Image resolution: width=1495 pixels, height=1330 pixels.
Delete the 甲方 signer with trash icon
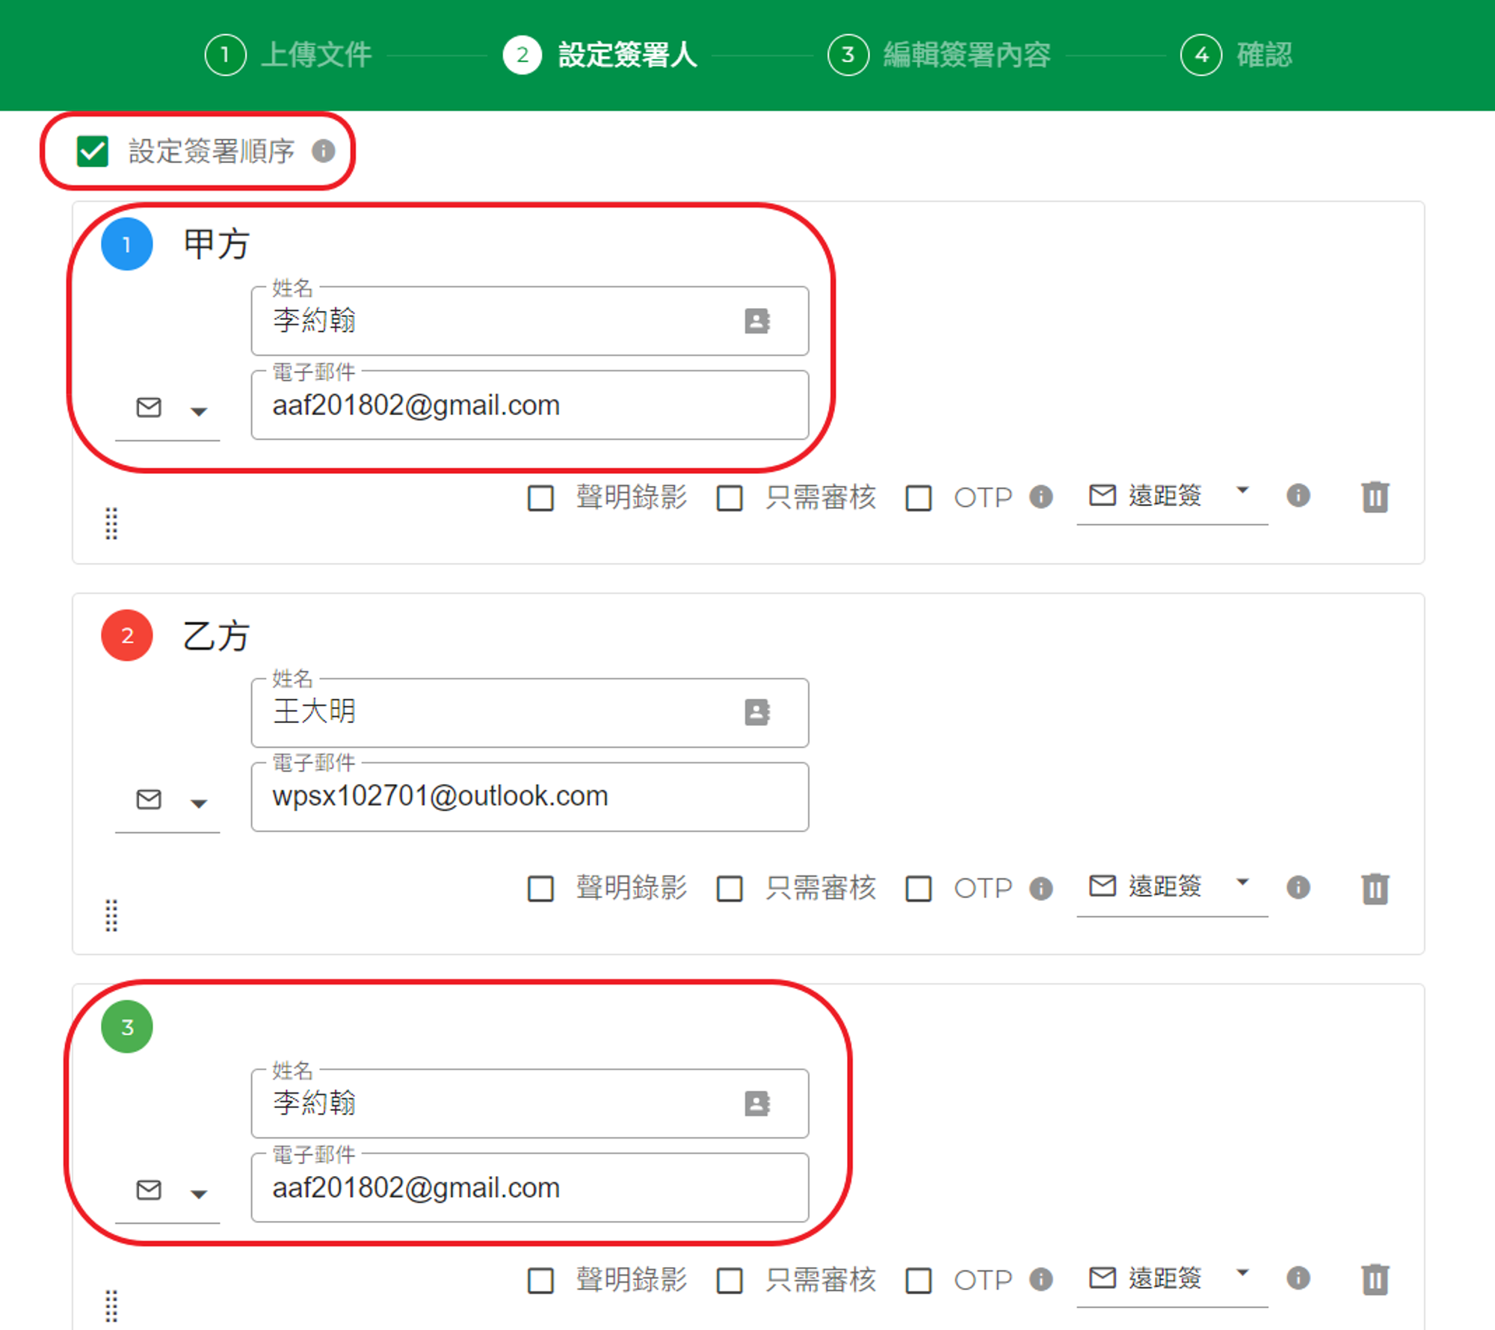[1375, 497]
